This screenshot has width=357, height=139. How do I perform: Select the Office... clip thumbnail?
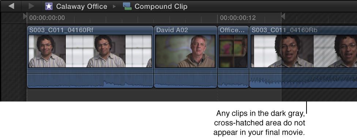point(233,51)
